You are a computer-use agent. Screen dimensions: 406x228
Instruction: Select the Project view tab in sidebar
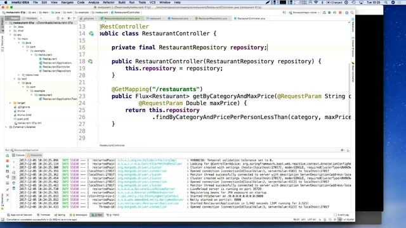pos(13,18)
